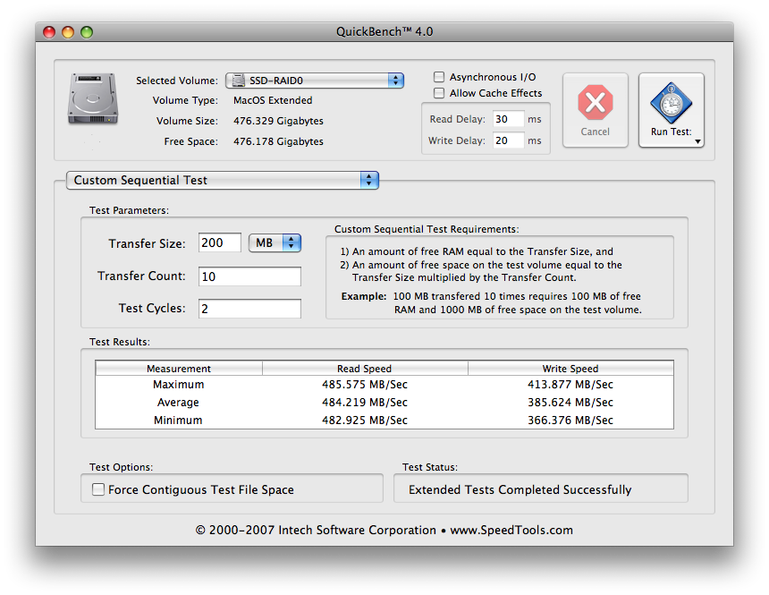Viewport: 769px width, 595px height.
Task: Zoom window with the green button
Action: coord(87,32)
